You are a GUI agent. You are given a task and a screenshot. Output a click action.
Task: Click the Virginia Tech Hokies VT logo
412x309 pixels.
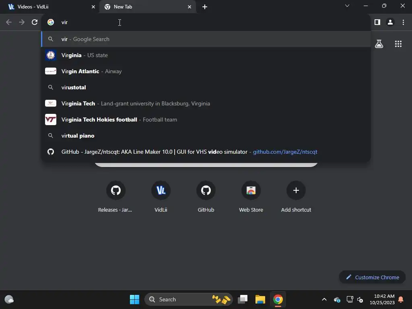click(51, 119)
